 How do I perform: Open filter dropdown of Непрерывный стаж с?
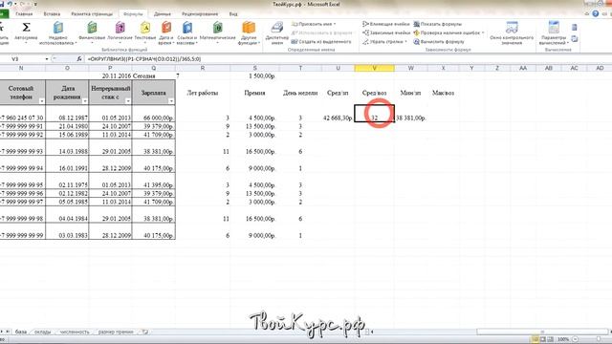128,101
